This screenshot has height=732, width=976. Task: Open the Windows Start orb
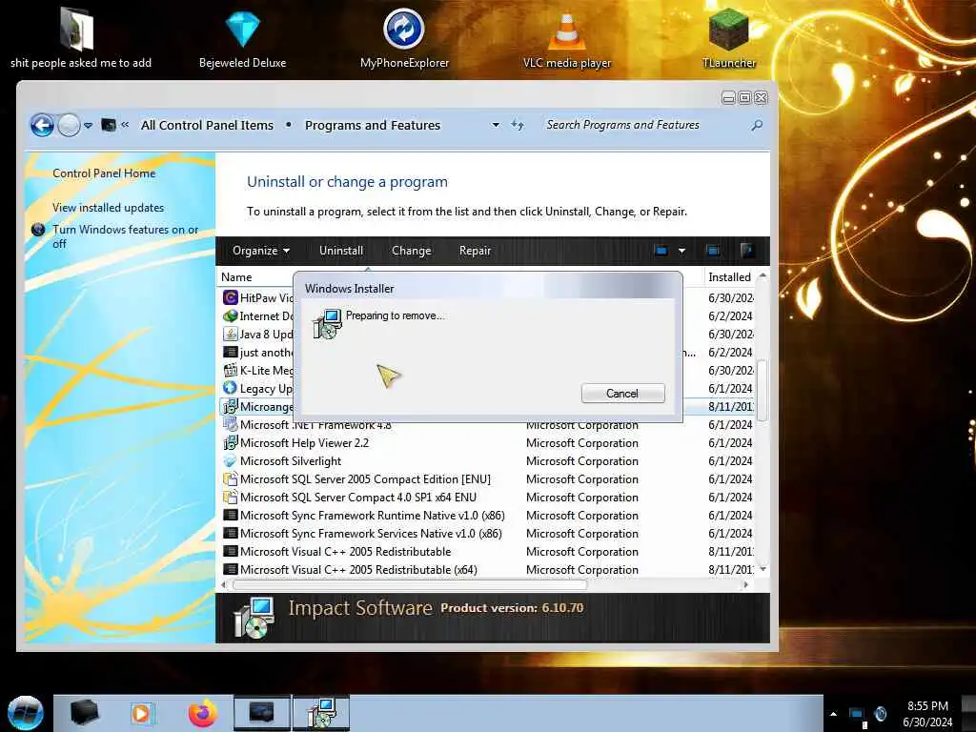tap(26, 713)
